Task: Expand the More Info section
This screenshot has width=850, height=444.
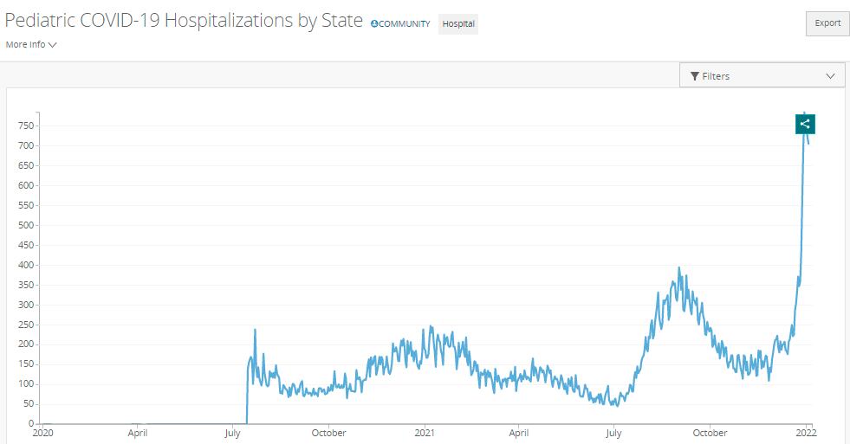Action: (31, 44)
